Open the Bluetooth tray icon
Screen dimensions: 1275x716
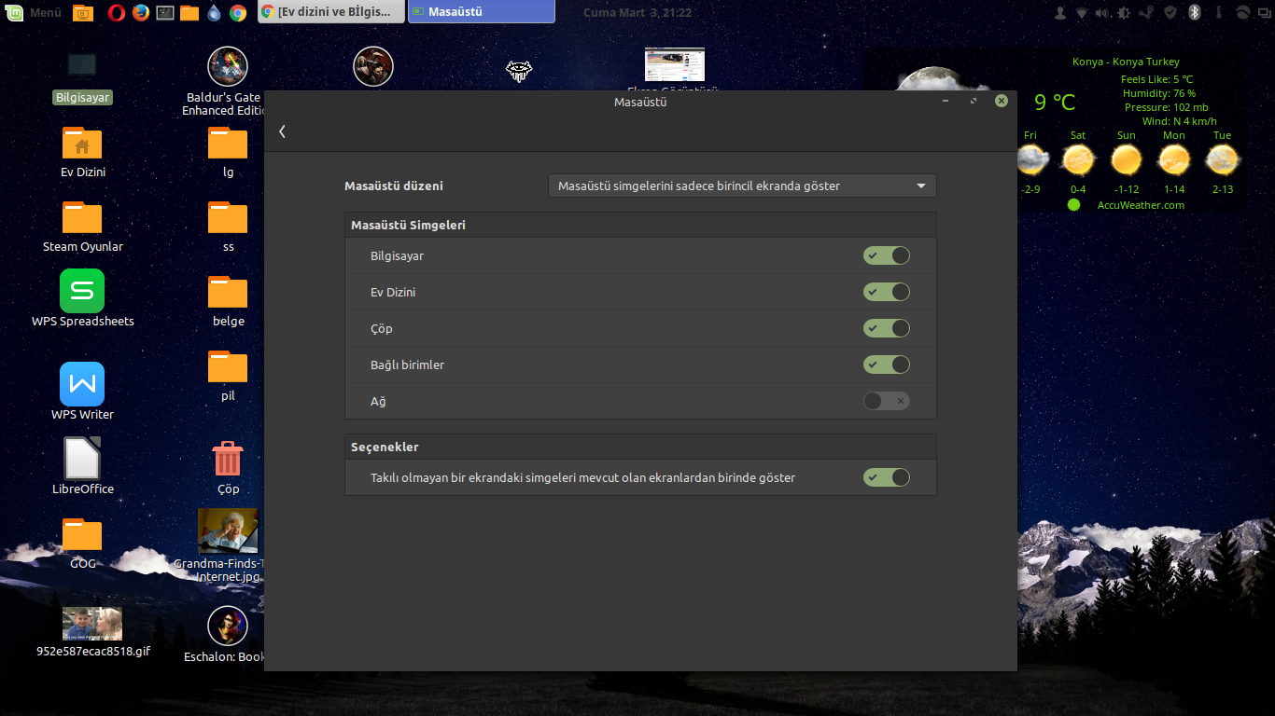[x=1194, y=12]
